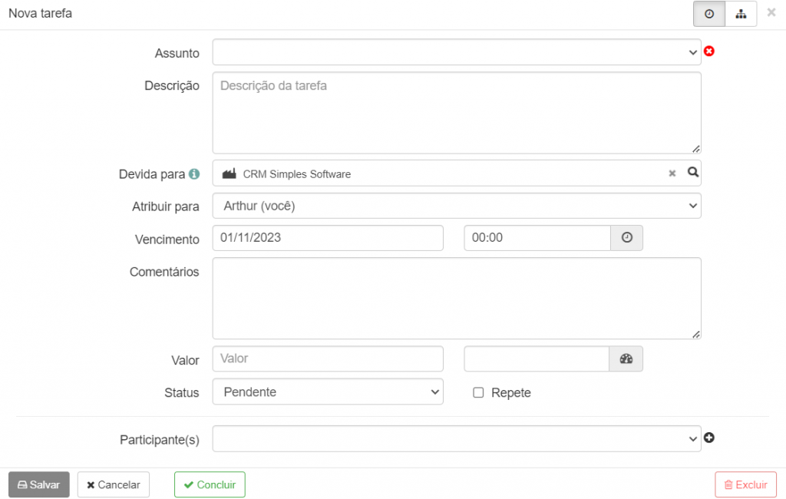Click the clock view button in header
The width and height of the screenshot is (786, 499).
coord(708,14)
